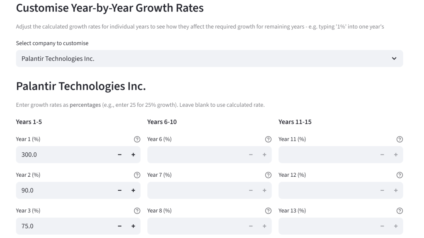Click the help icon beside Year 1 (%)
Image resolution: width=424 pixels, height=238 pixels.
coord(137,139)
